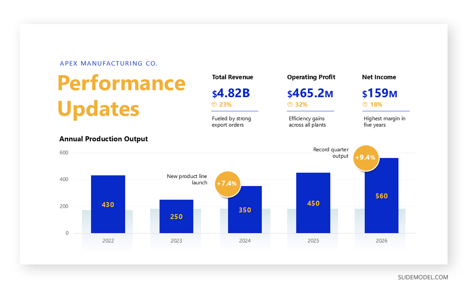Click the Annual Production Output chart title
This screenshot has width=467, height=289.
pyautogui.click(x=104, y=139)
